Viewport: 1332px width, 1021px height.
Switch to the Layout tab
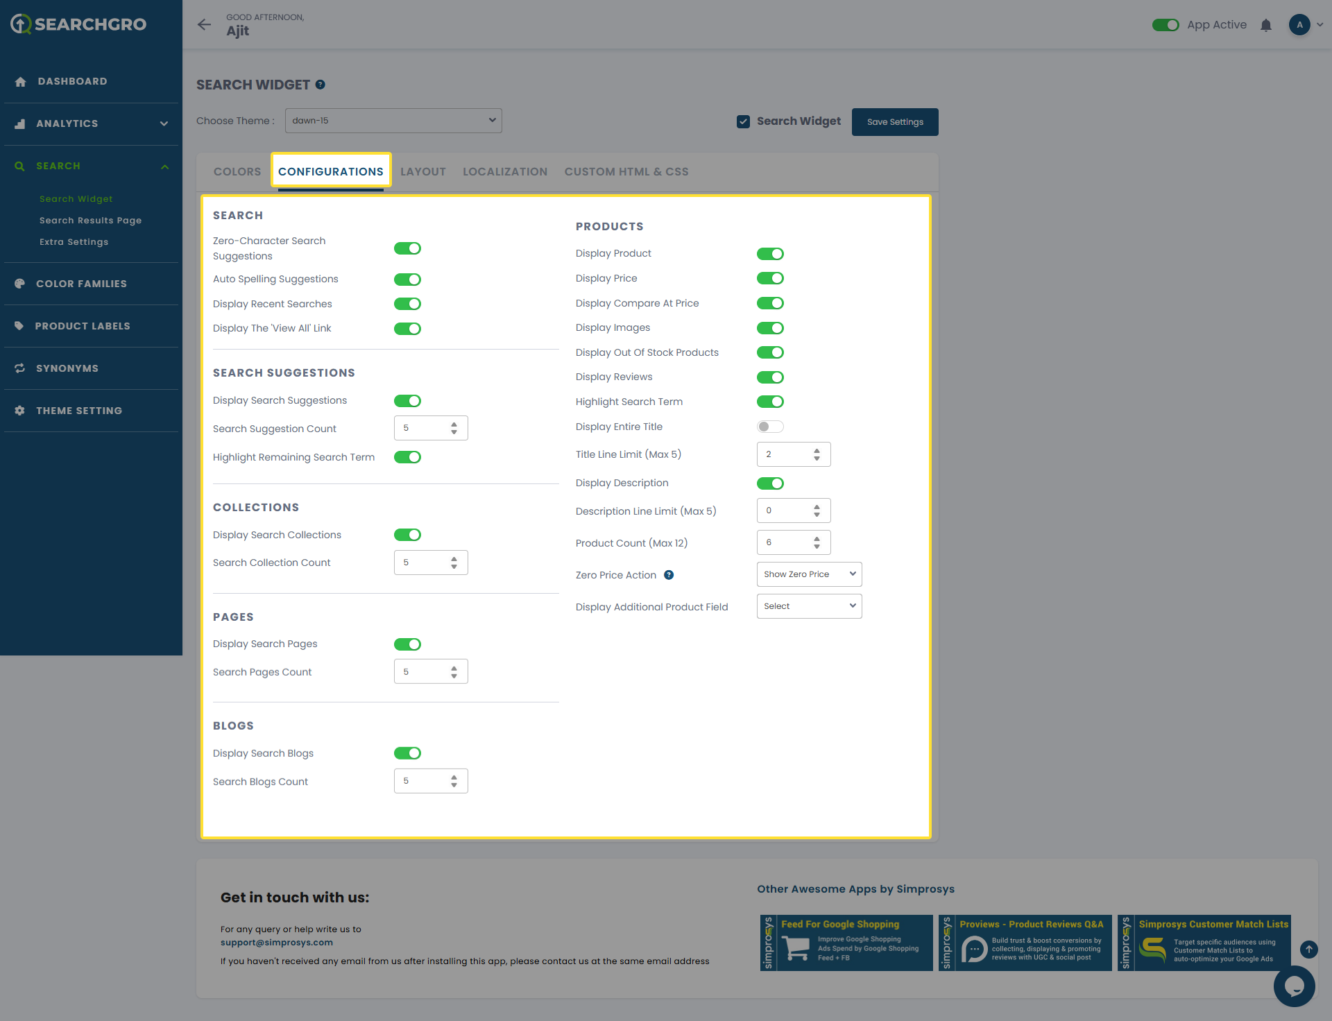pyautogui.click(x=422, y=171)
